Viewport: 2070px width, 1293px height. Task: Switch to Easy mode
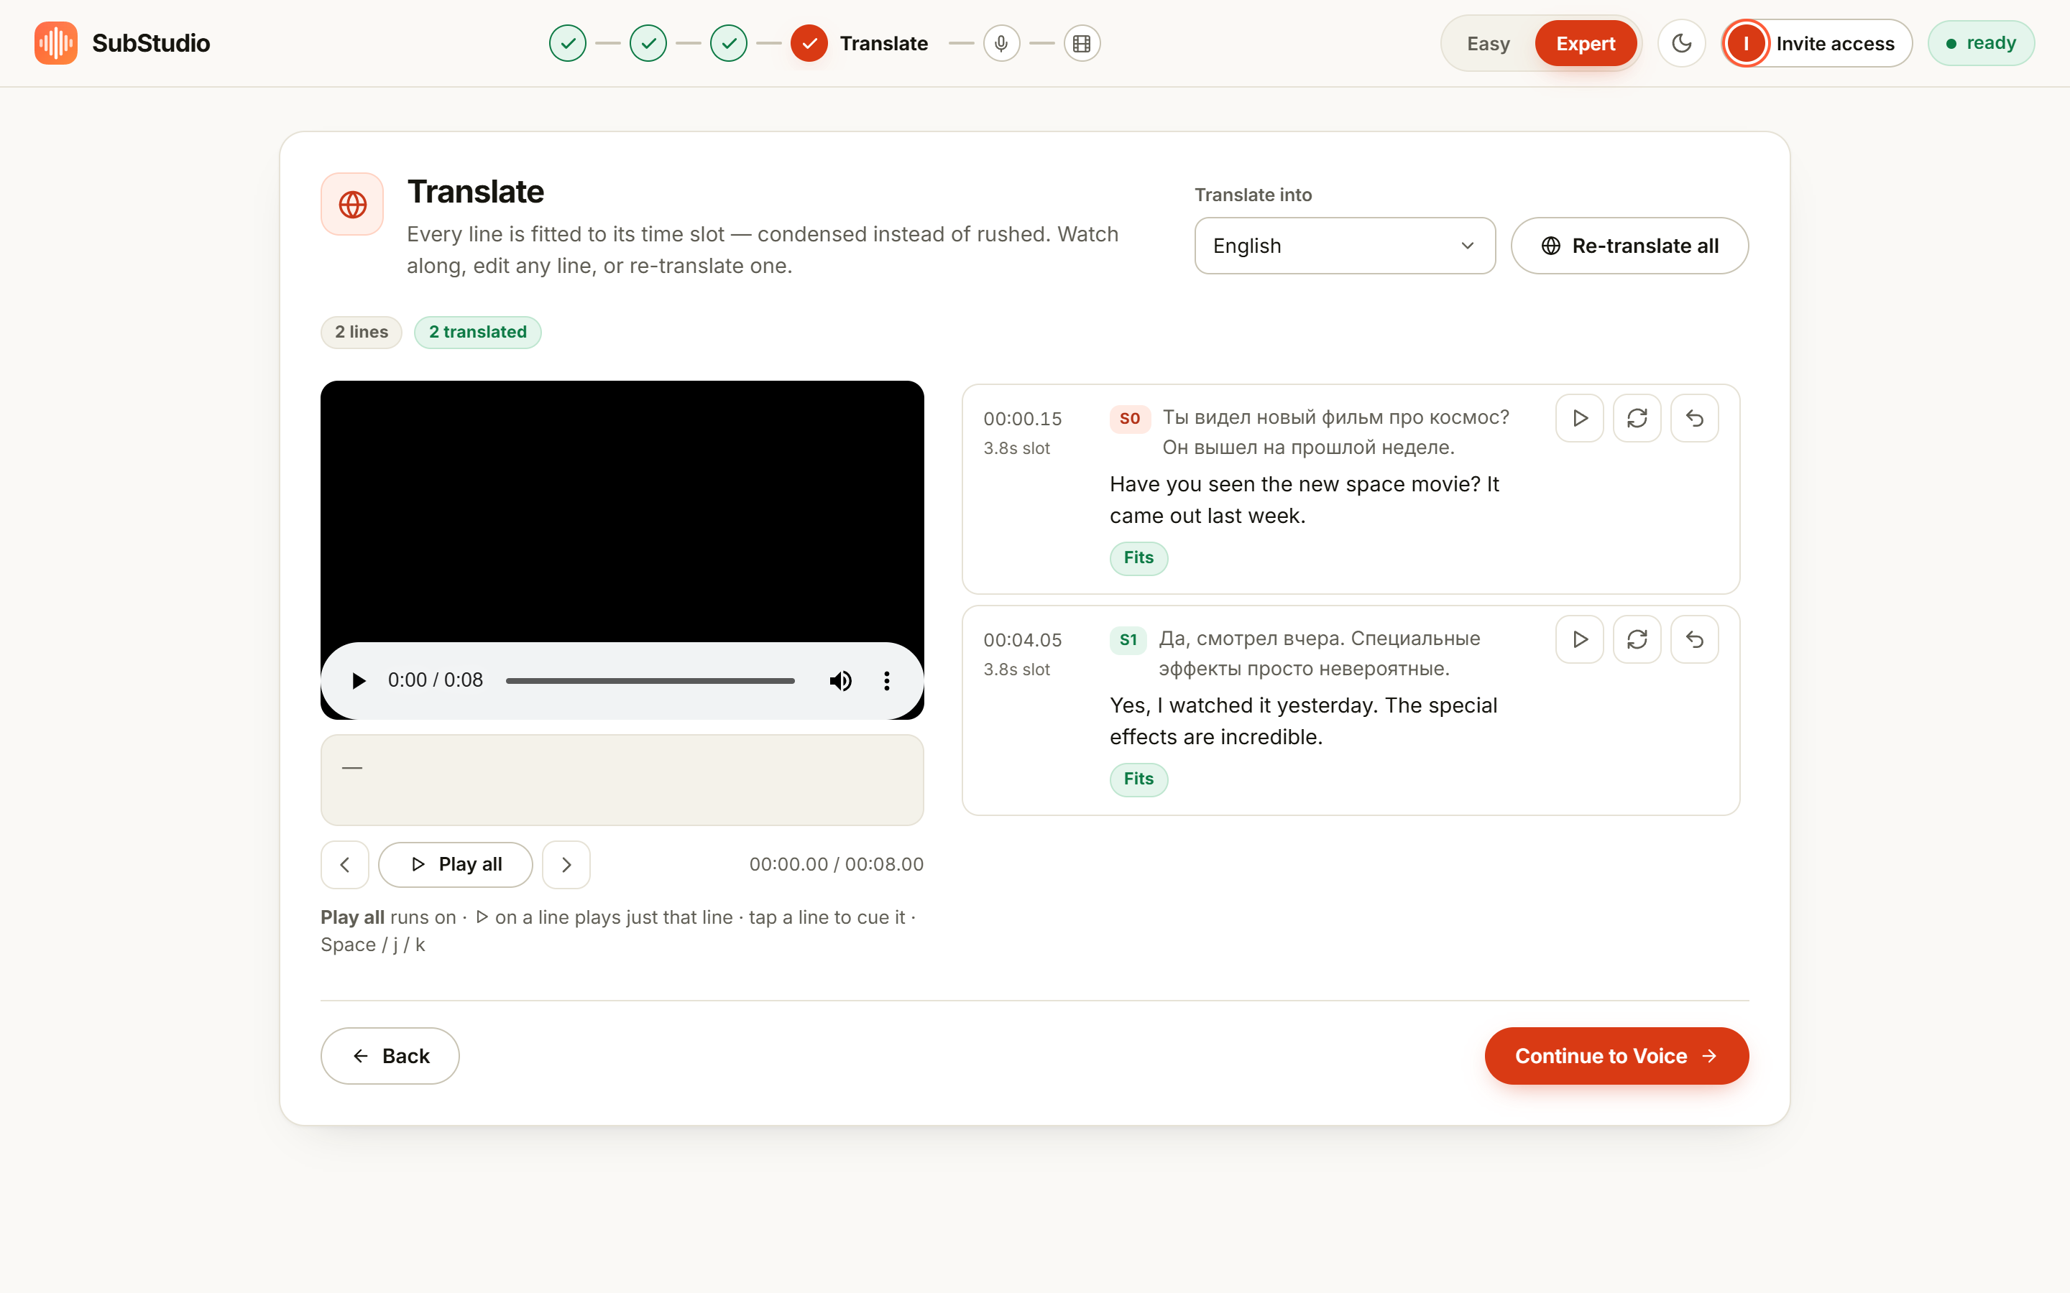tap(1489, 44)
